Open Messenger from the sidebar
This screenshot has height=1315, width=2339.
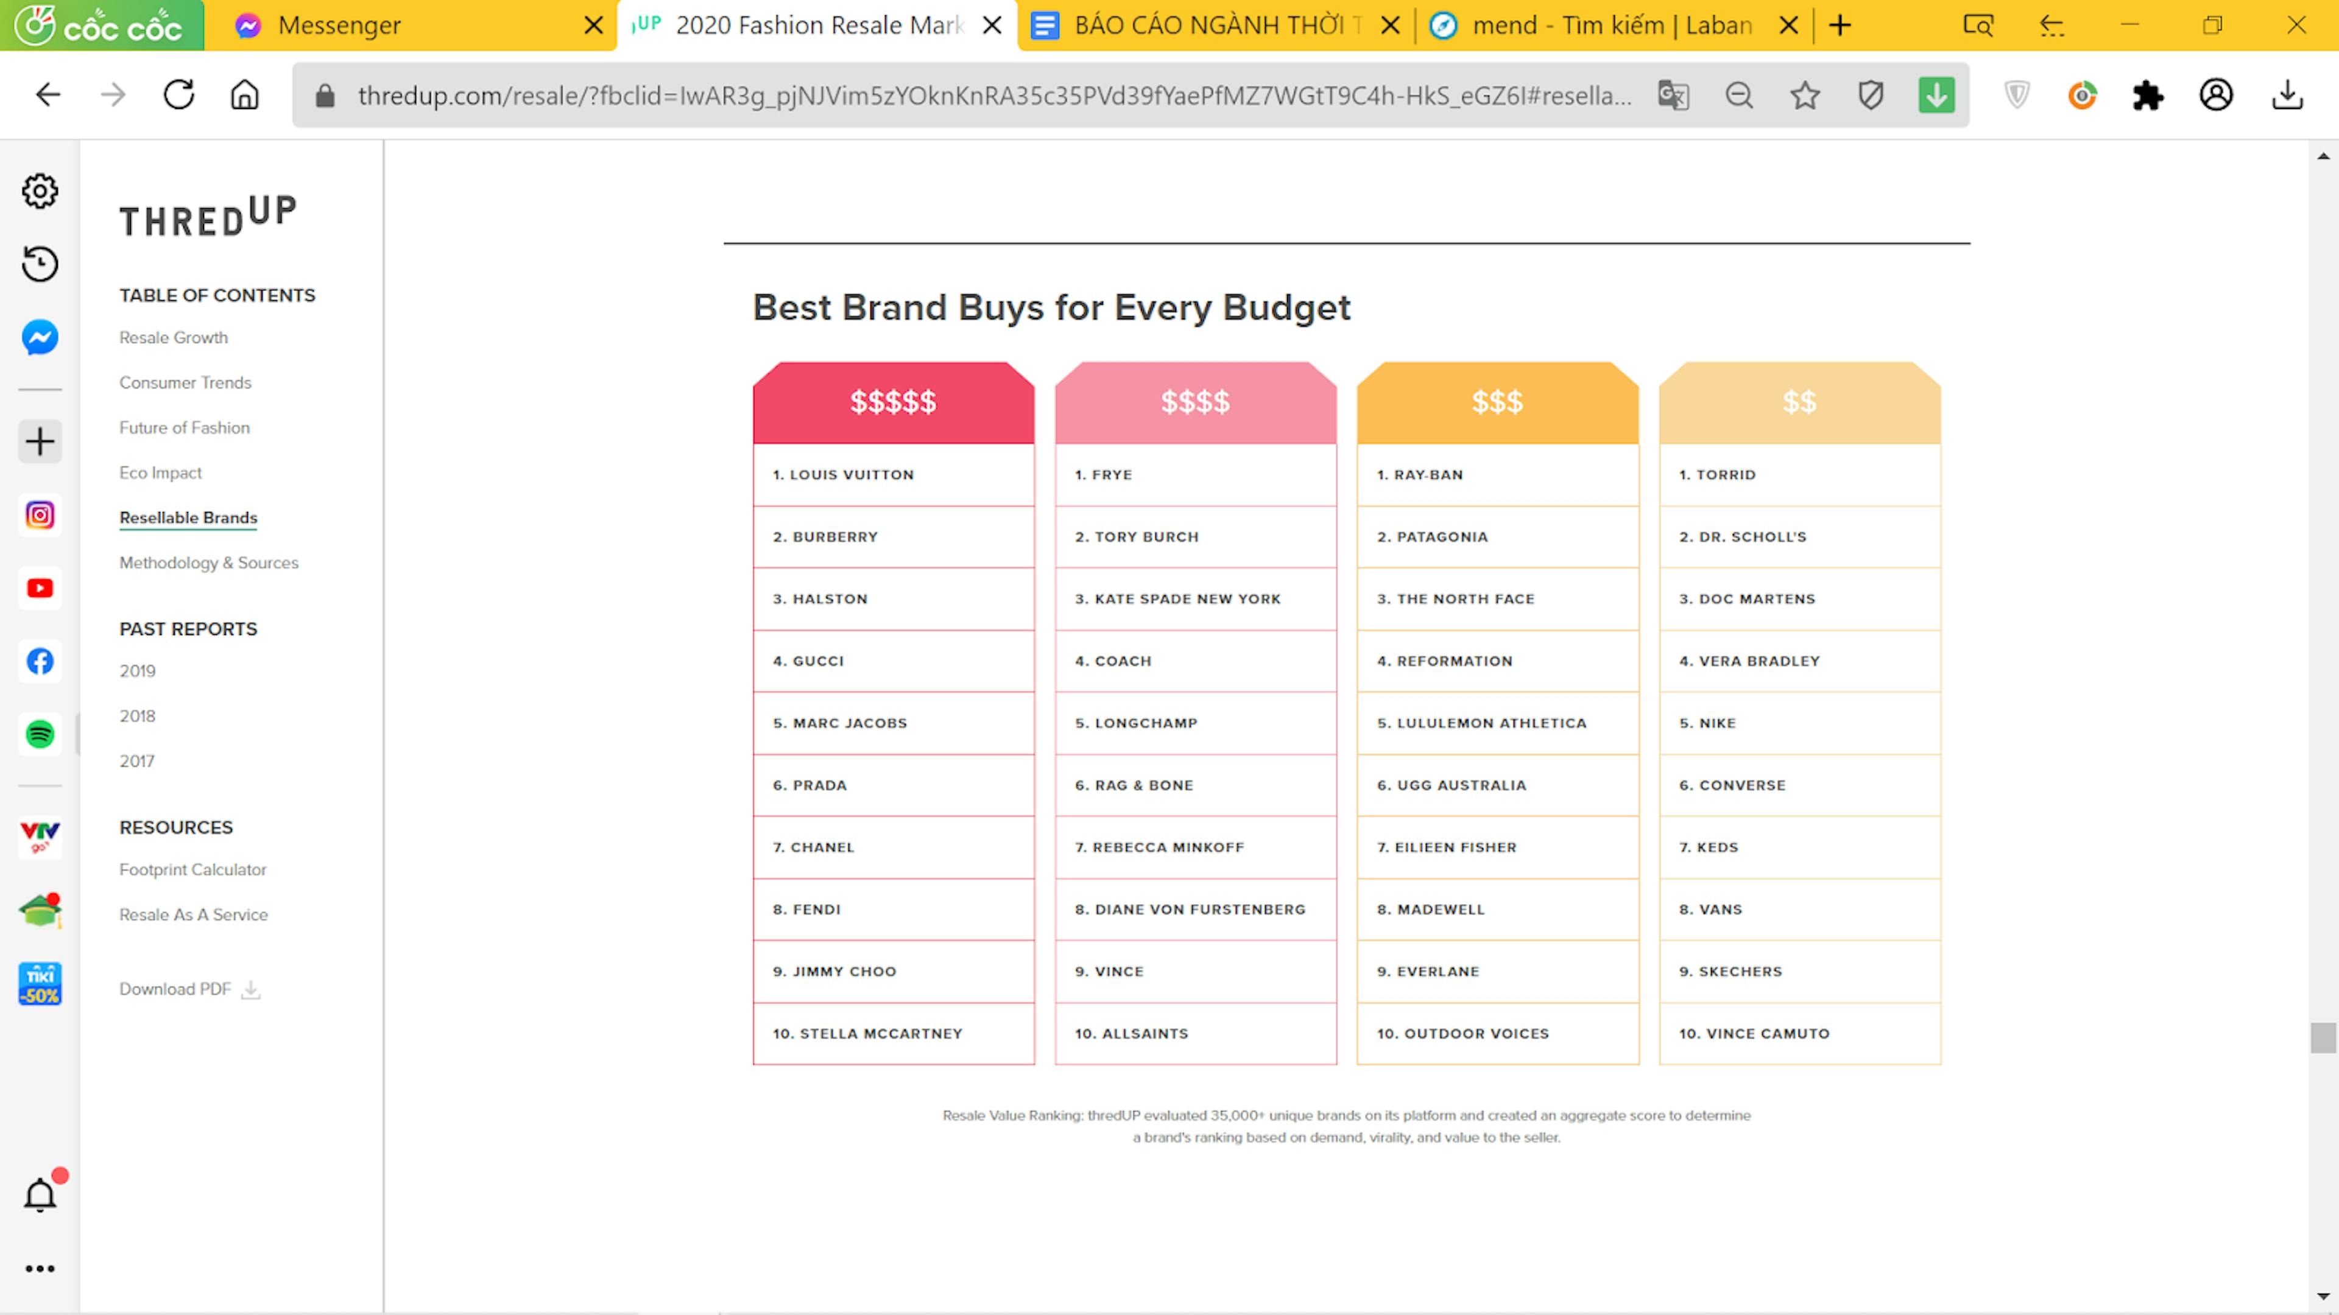[40, 338]
